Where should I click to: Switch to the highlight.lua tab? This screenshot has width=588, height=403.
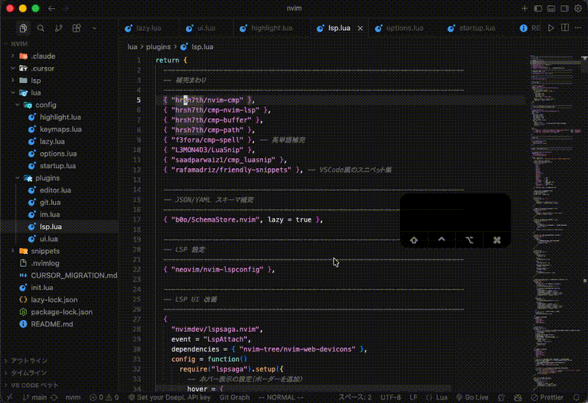pos(271,28)
